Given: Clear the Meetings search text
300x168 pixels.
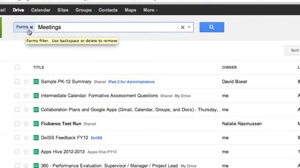Looking at the screenshot, I should point(182,27).
